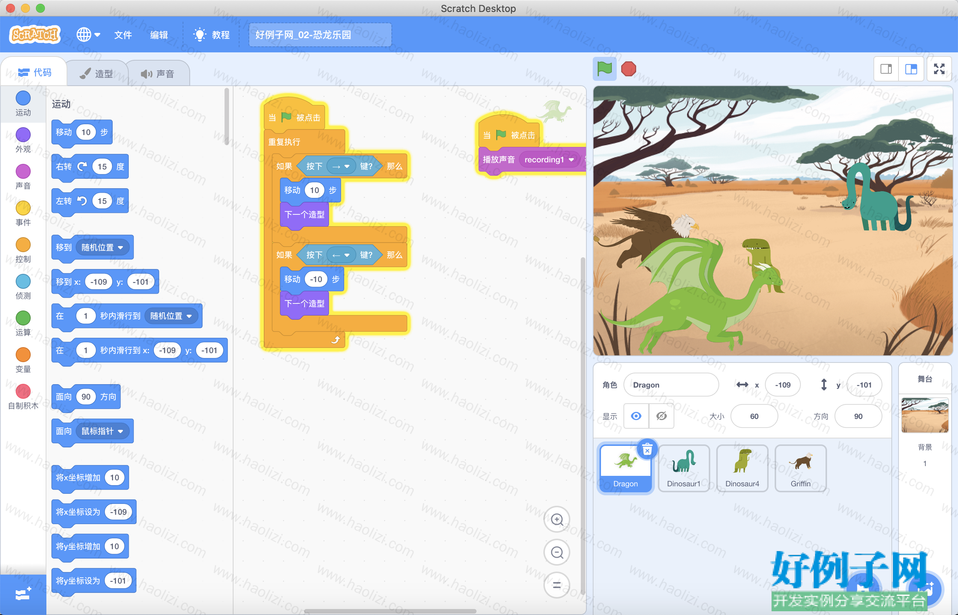The width and height of the screenshot is (958, 615).
Task: Click the 移动 -10 步 value in script
Action: 316,279
